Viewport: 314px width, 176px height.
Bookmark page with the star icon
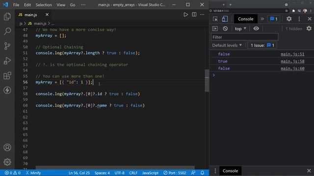(x=287, y=11)
